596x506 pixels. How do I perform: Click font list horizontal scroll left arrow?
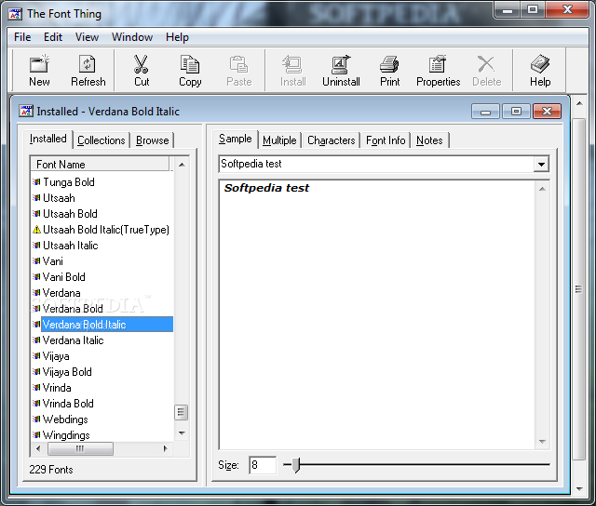(x=38, y=448)
